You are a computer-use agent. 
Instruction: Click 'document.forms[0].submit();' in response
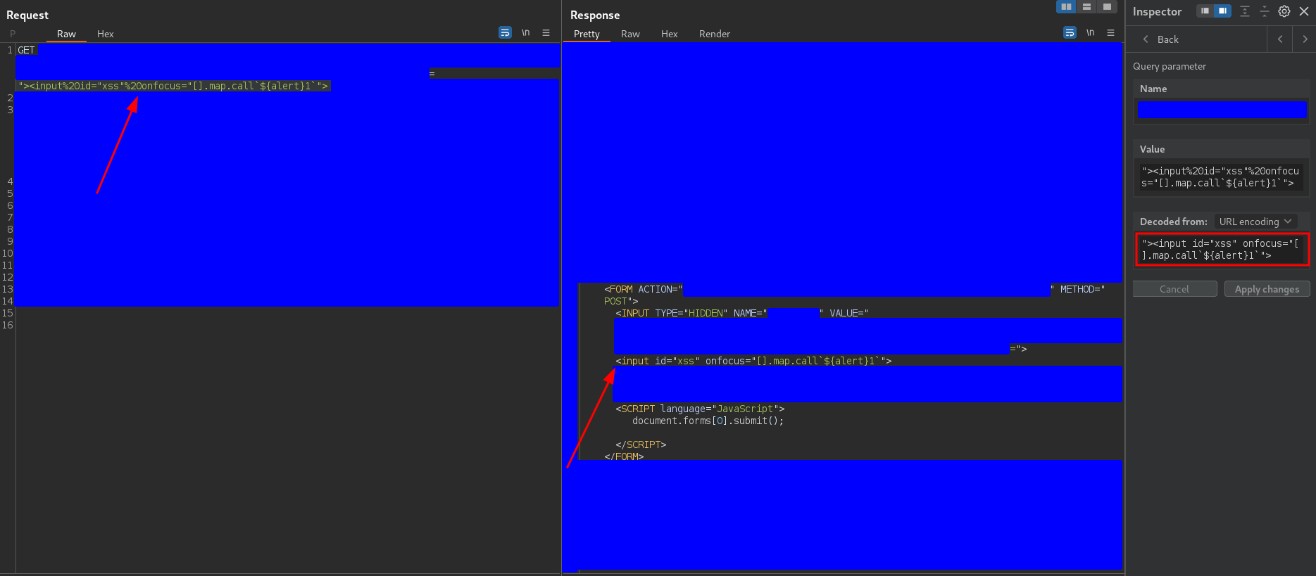(x=708, y=421)
